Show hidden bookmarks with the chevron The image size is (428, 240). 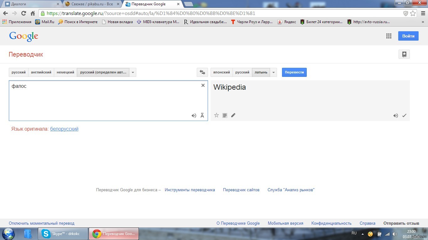(x=423, y=22)
